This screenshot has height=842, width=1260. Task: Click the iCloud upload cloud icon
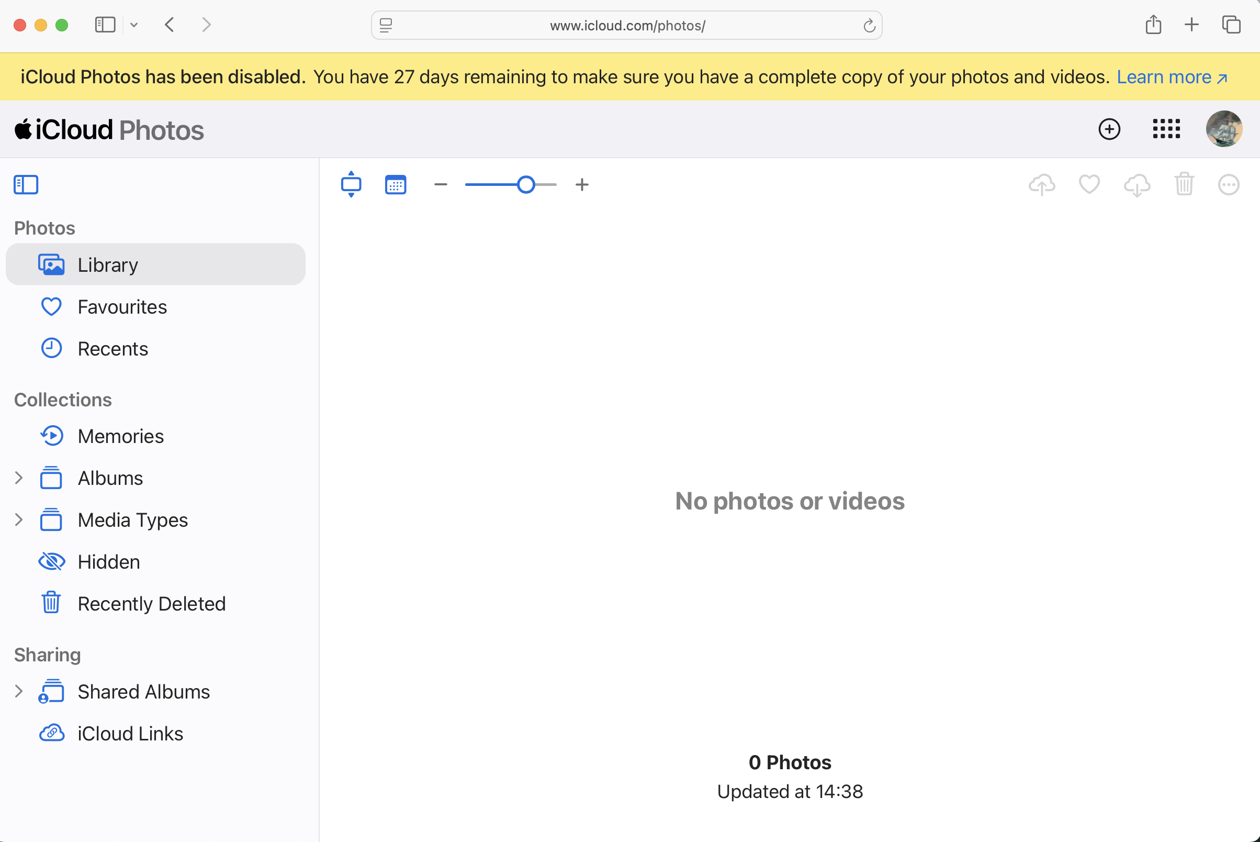coord(1042,185)
